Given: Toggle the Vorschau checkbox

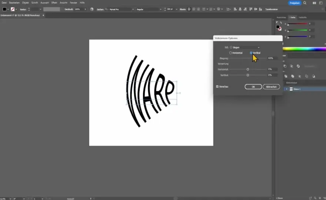Looking at the screenshot, I should [217, 87].
